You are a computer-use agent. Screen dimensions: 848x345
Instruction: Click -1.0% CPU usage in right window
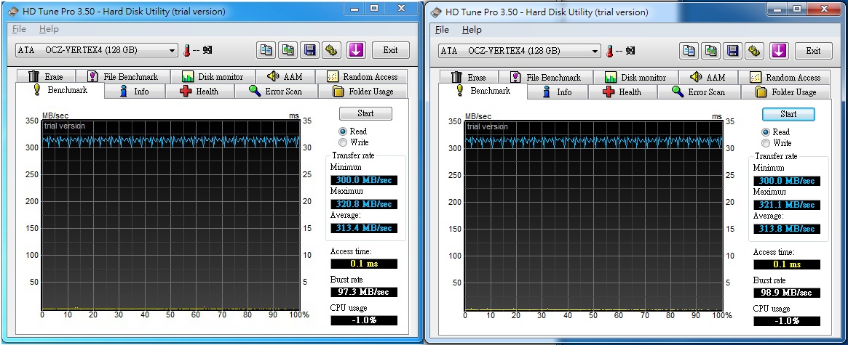[x=787, y=321]
